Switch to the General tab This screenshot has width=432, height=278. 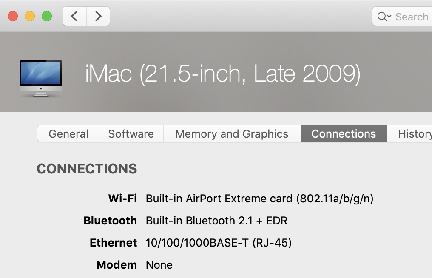(x=68, y=134)
